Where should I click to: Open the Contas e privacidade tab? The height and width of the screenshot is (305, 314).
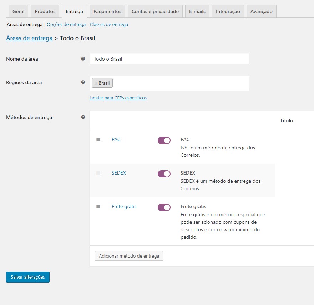pos(155,12)
